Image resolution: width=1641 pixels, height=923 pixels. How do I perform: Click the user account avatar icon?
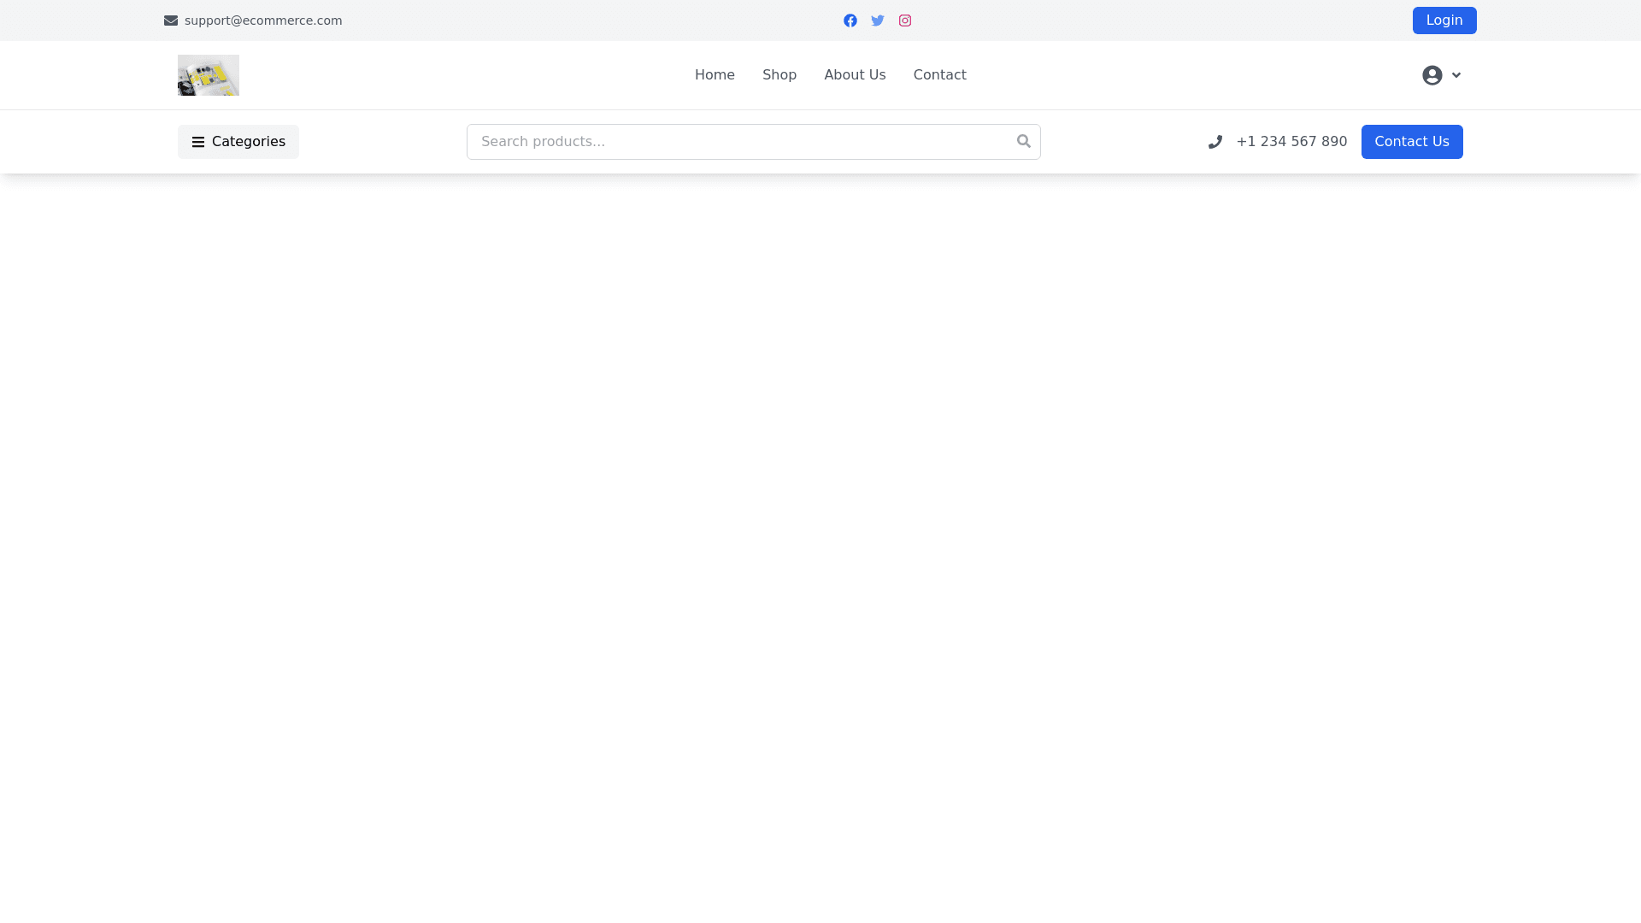click(x=1432, y=75)
